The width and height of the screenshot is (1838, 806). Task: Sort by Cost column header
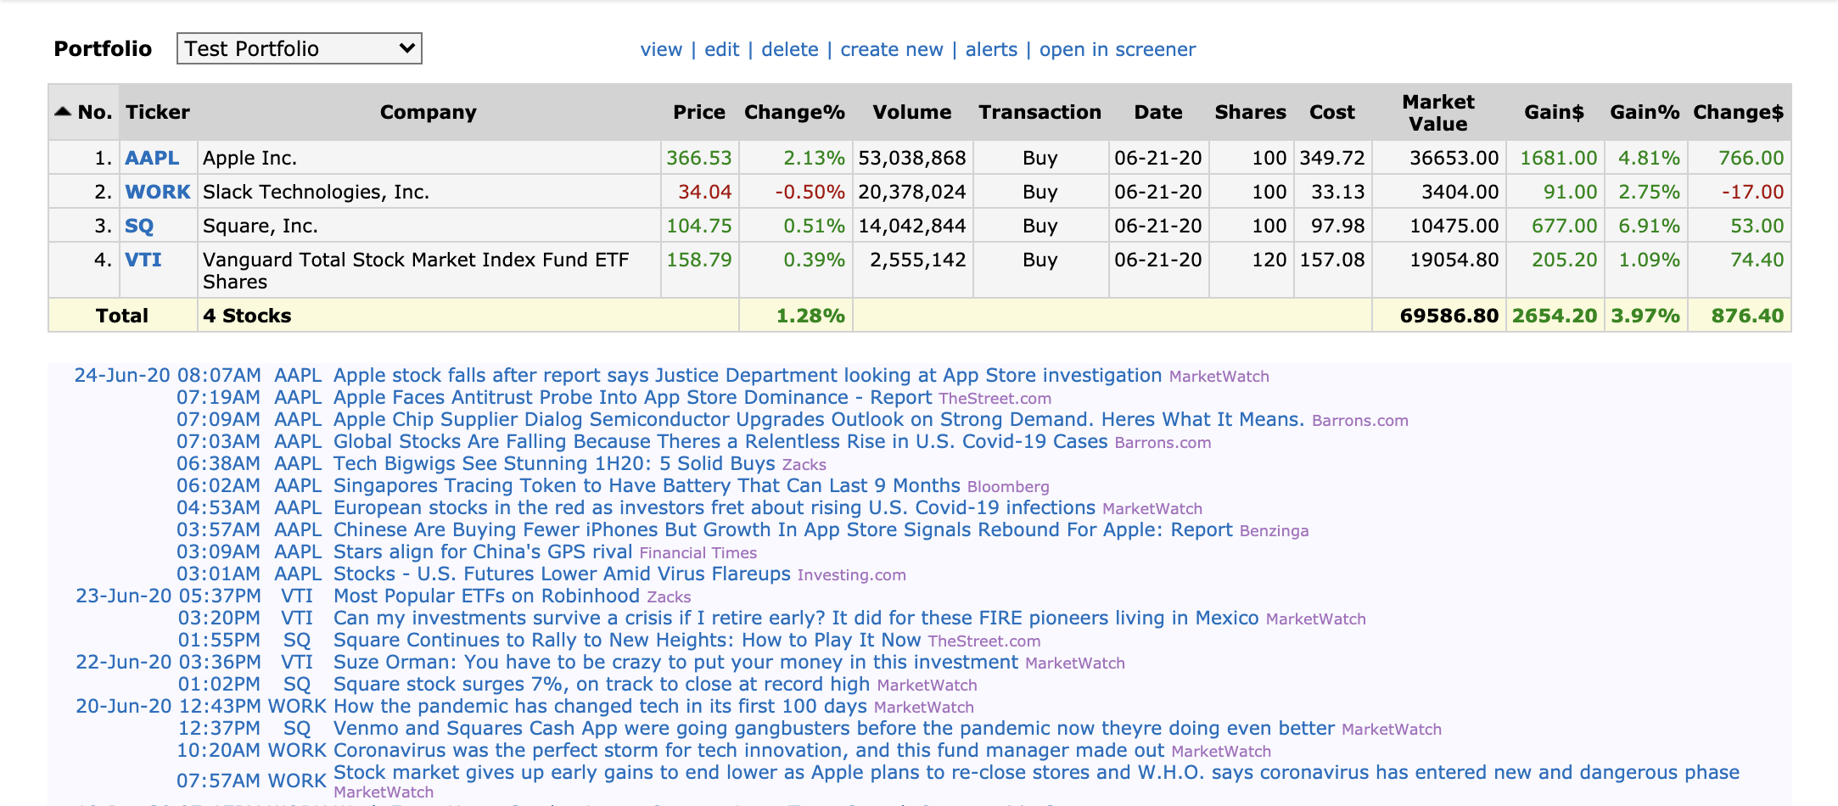click(1332, 112)
